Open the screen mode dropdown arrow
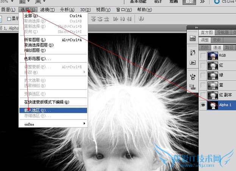Image resolution: width=236 pixels, height=171 pixels. pyautogui.click(x=44, y=2)
